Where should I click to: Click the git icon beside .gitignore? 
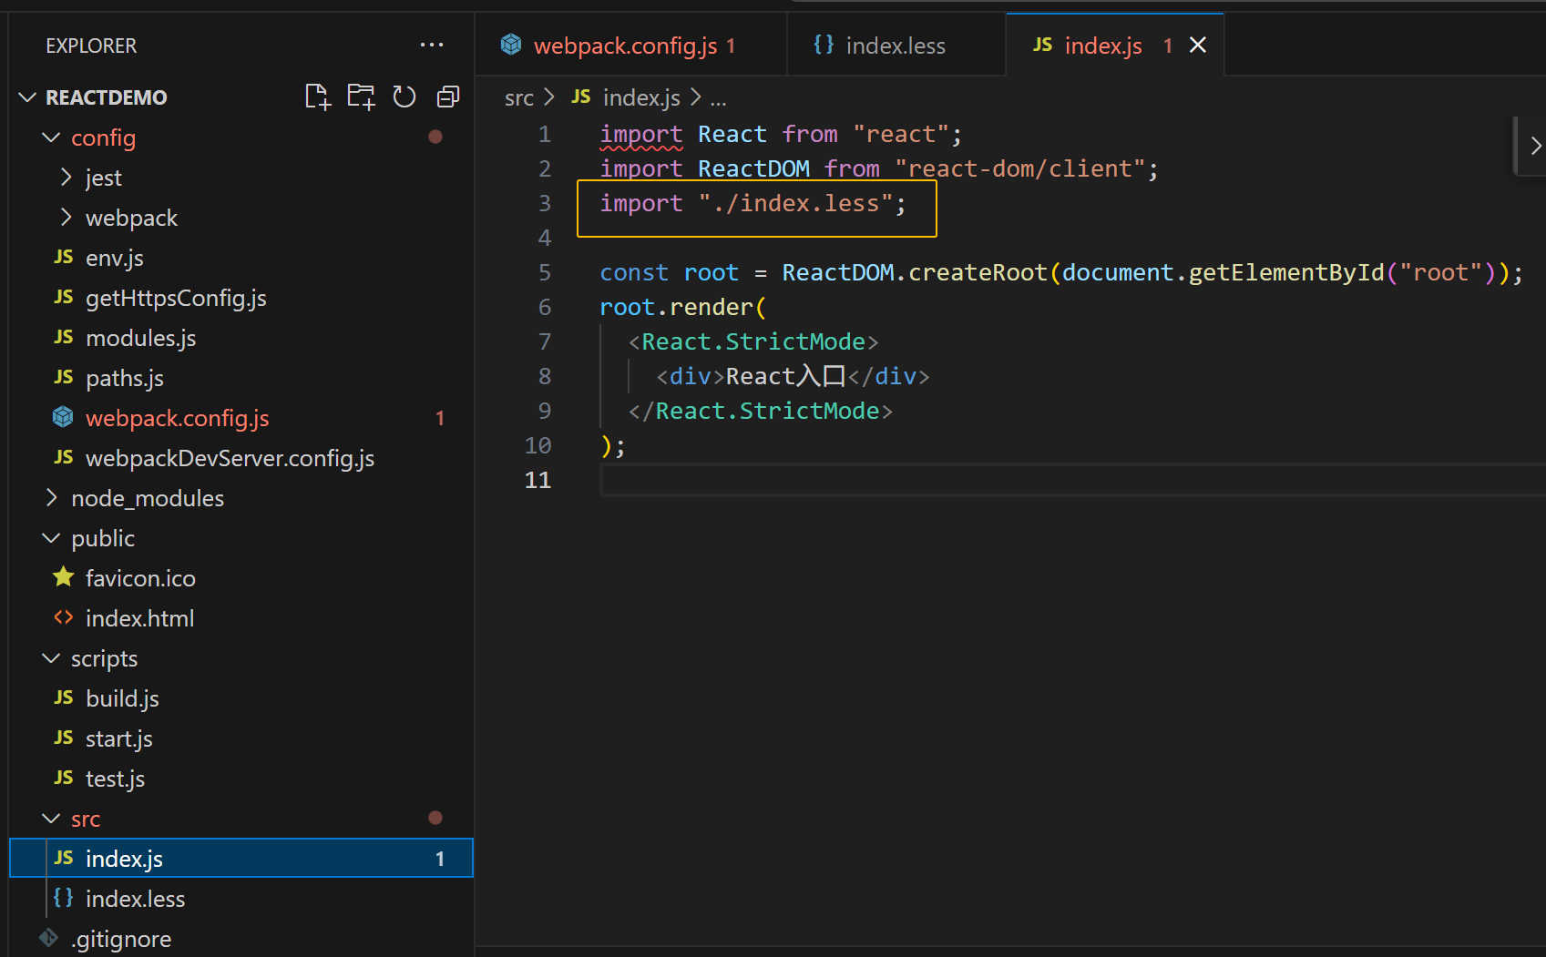48,938
